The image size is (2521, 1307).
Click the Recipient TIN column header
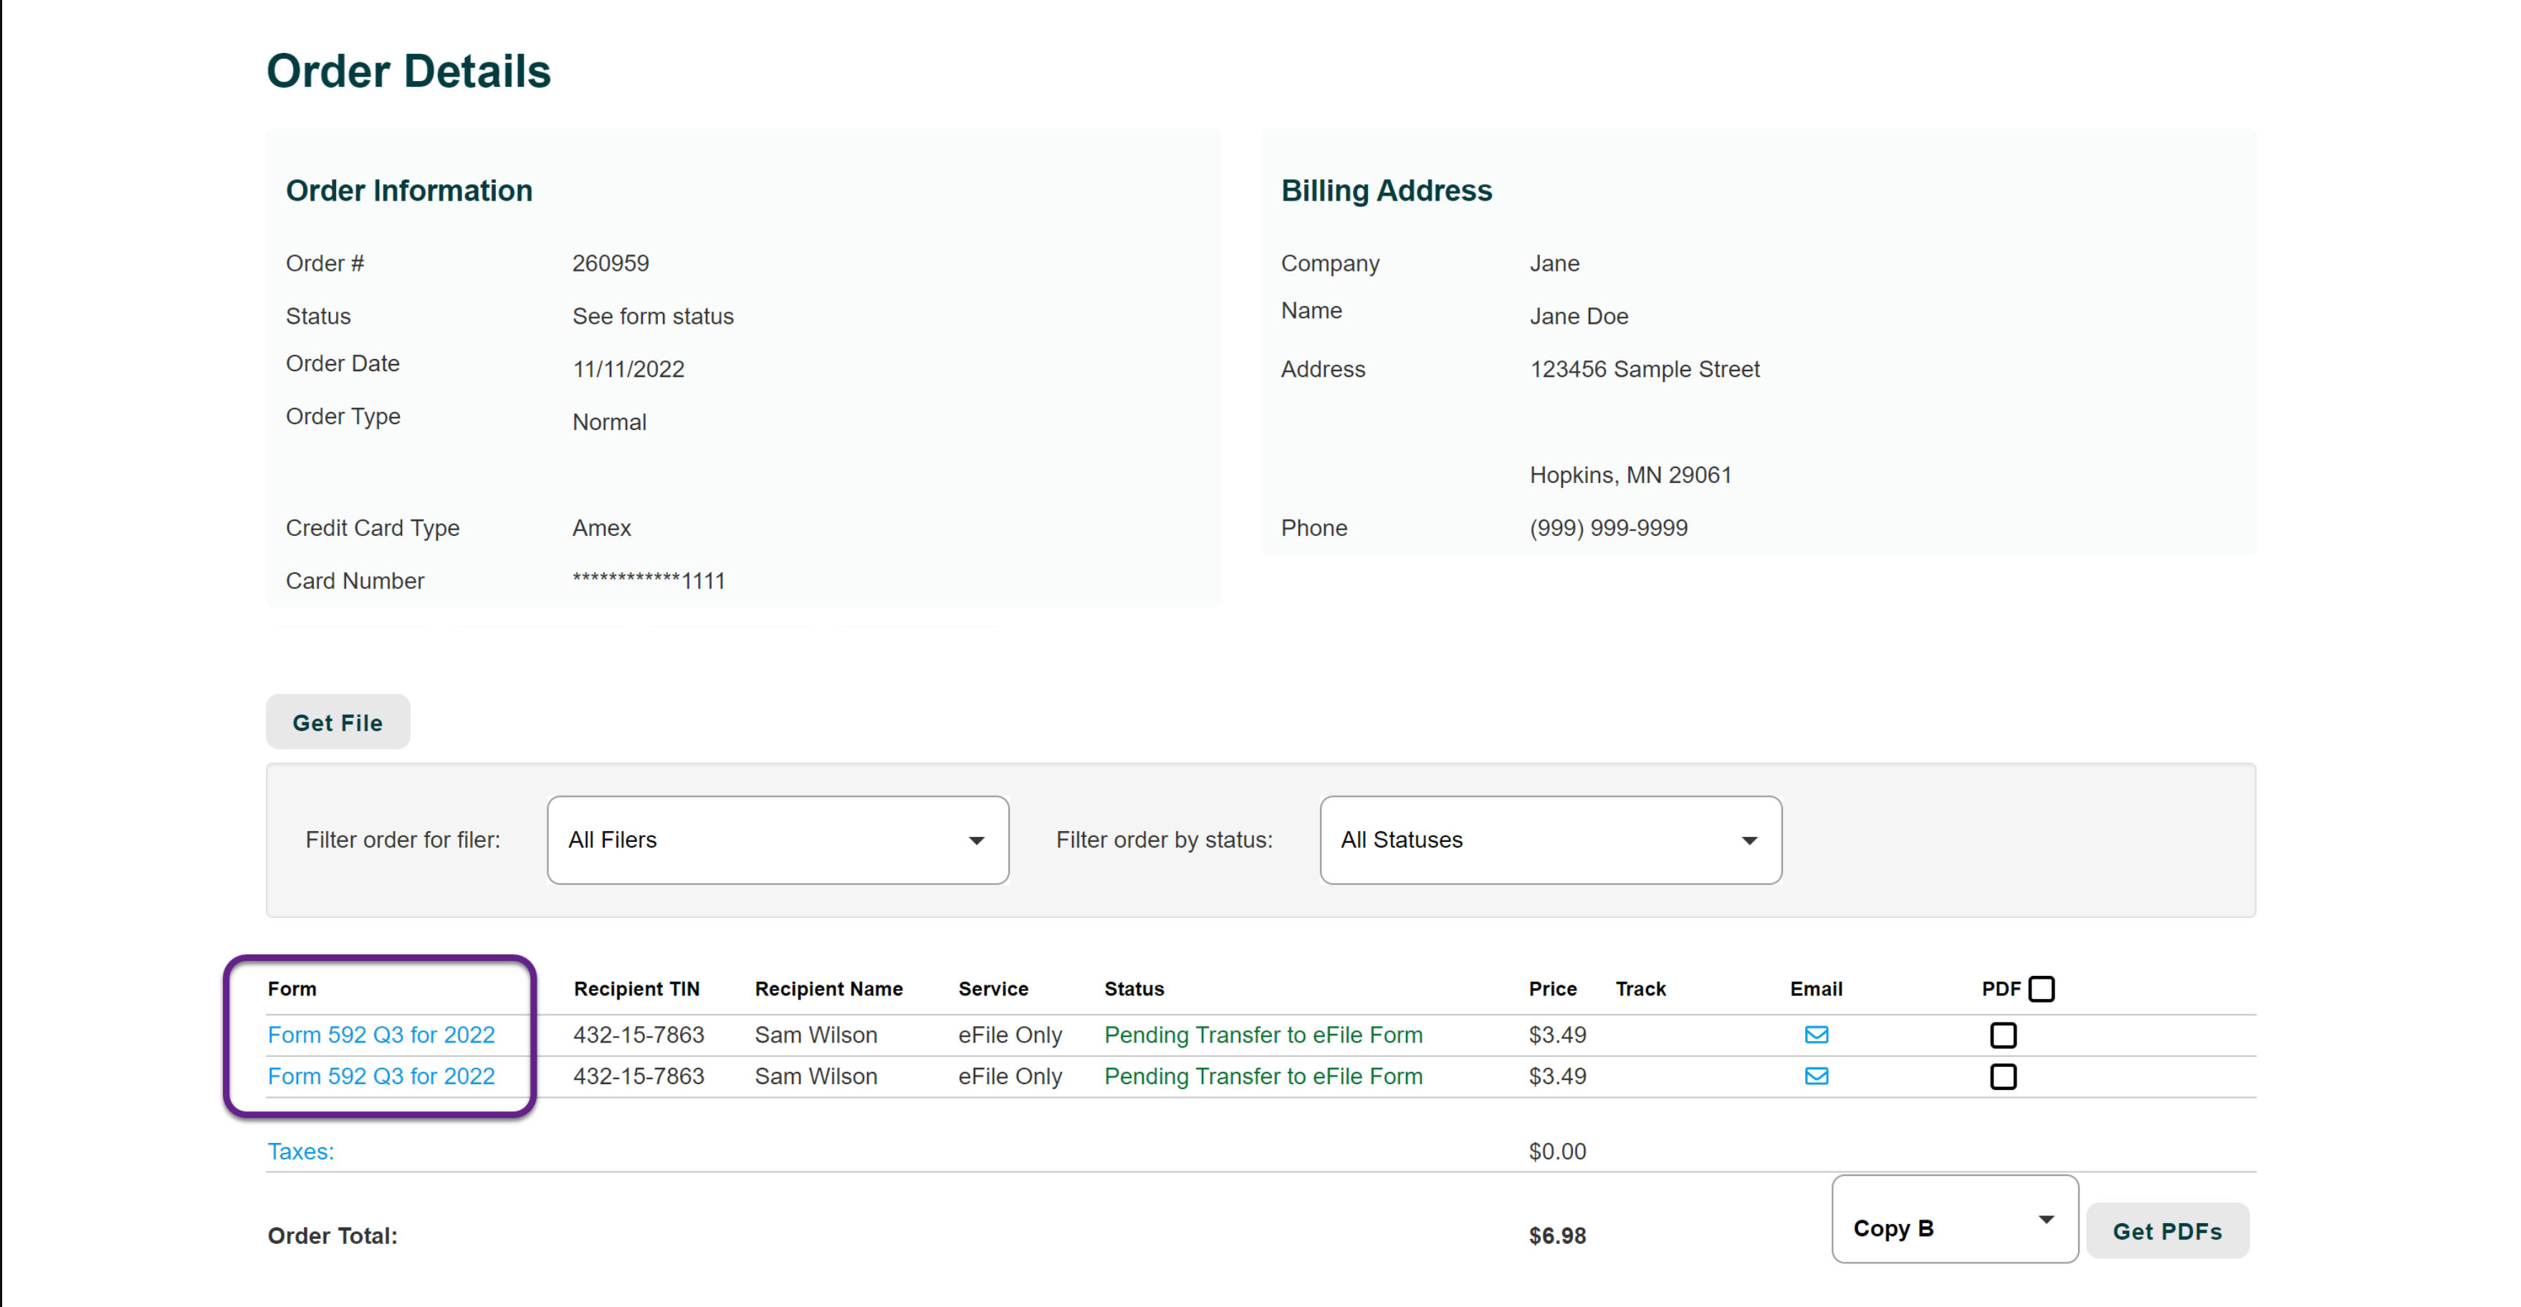636,988
